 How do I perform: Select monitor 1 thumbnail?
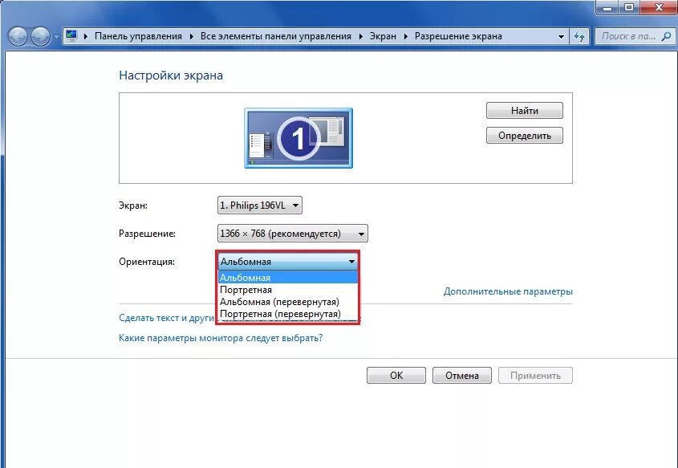coord(298,138)
